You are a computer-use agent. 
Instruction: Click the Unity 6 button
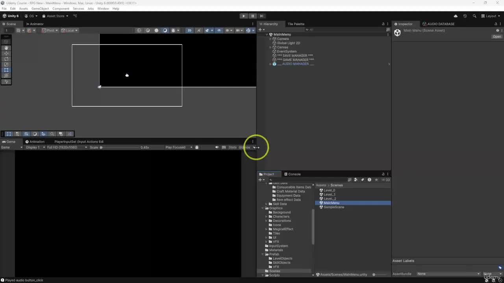coord(11,16)
